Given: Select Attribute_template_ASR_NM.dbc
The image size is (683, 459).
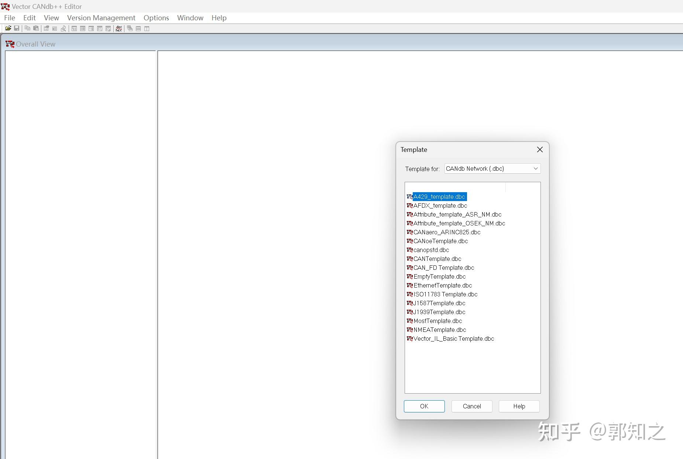Looking at the screenshot, I should (x=457, y=214).
